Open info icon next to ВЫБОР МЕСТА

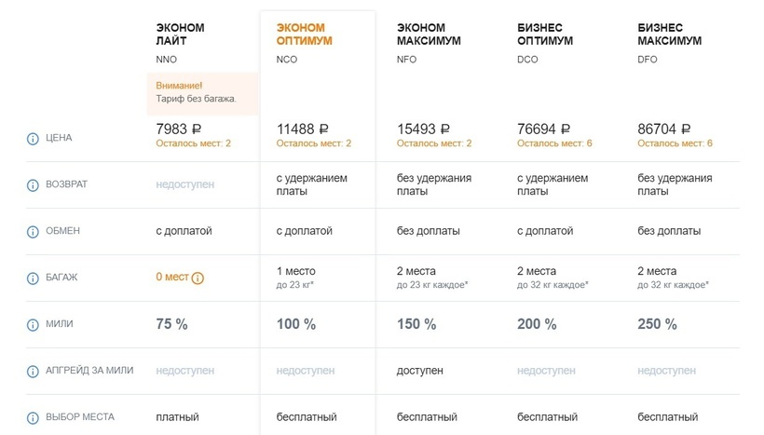click(34, 417)
